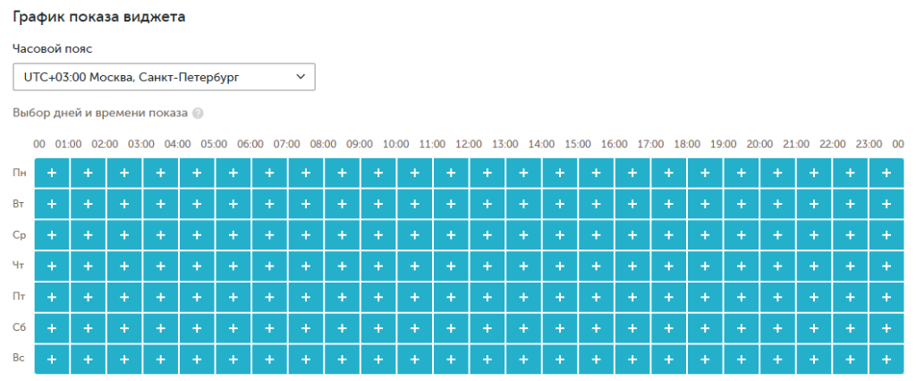Click plus icon for Sunday 00:00 slot

point(52,360)
